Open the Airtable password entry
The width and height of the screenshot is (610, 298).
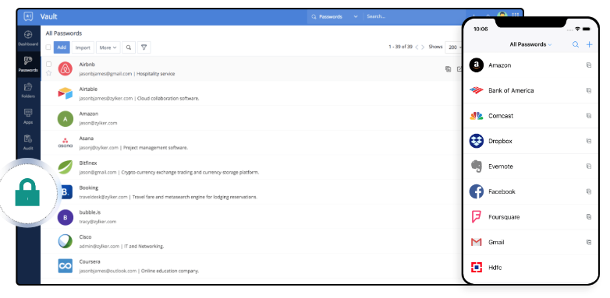(252, 93)
